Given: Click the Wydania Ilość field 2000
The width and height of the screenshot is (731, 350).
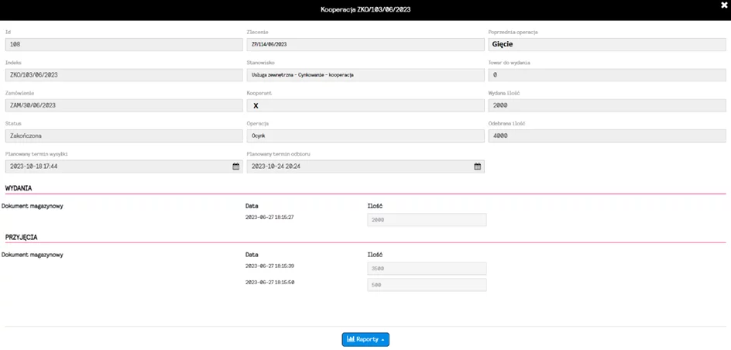Looking at the screenshot, I should (x=427, y=220).
